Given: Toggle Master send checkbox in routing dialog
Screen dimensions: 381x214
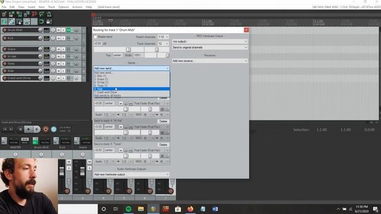Looking at the screenshot, I should point(95,37).
